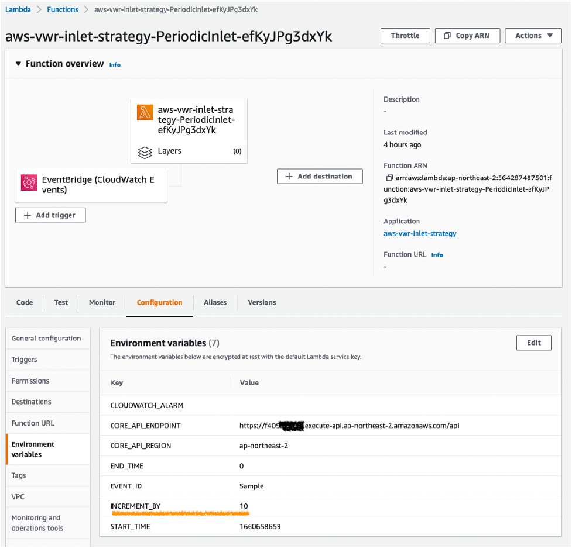Screen dimensions: 572x549
Task: Switch to the Aliases tab
Action: (x=215, y=303)
